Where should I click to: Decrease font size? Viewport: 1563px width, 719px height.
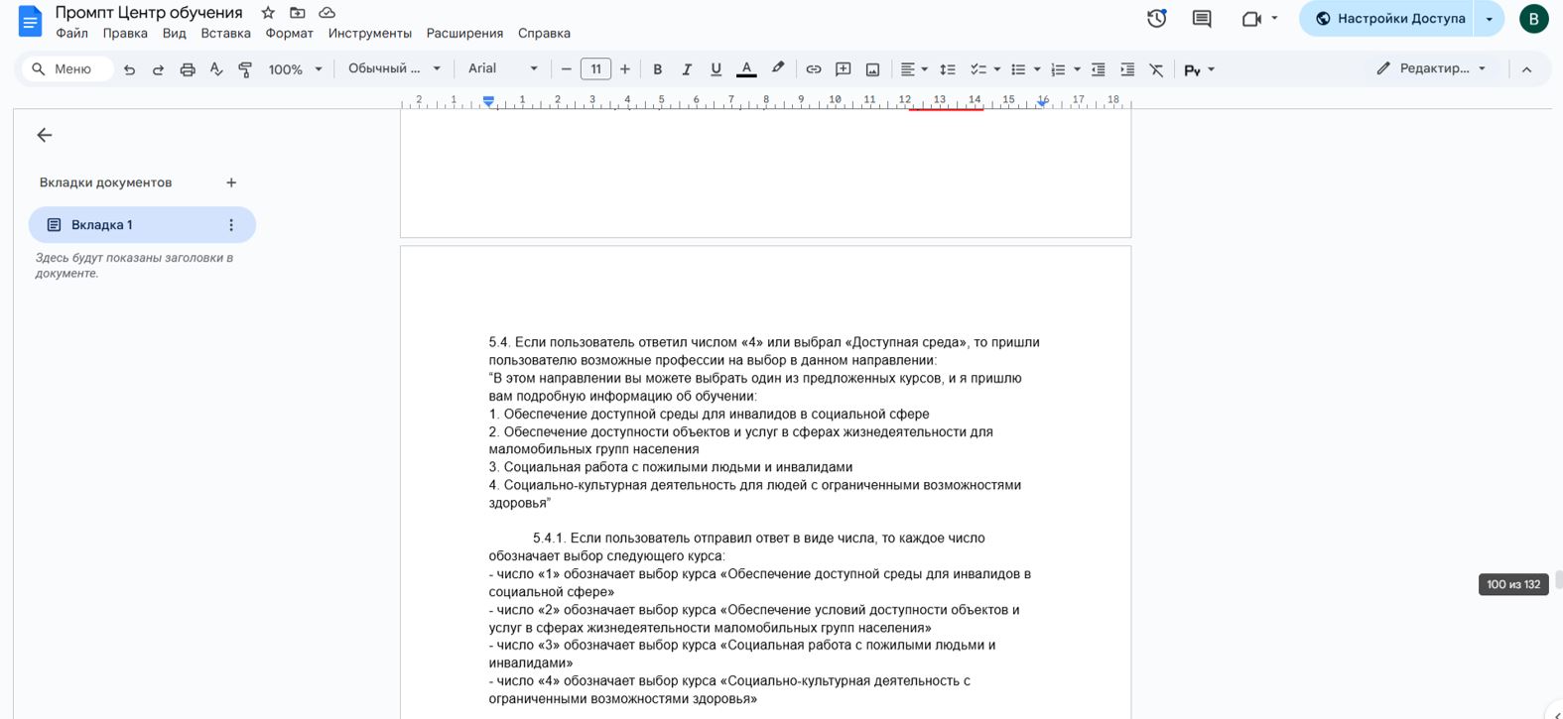pos(566,69)
